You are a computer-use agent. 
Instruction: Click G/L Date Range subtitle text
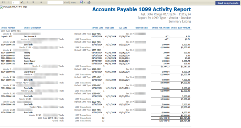166,14
